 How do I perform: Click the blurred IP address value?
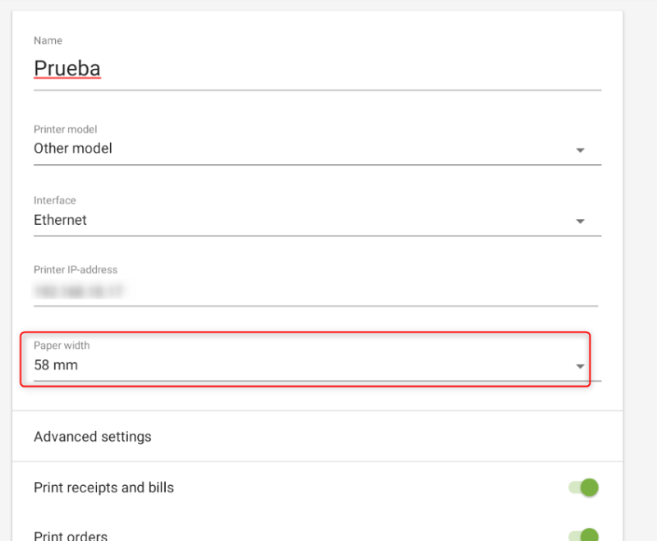click(x=84, y=291)
